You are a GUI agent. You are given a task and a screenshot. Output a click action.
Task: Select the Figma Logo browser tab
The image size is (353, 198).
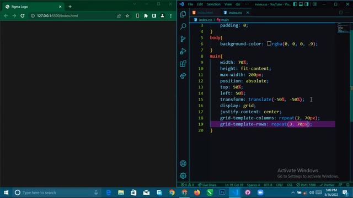pos(34,7)
